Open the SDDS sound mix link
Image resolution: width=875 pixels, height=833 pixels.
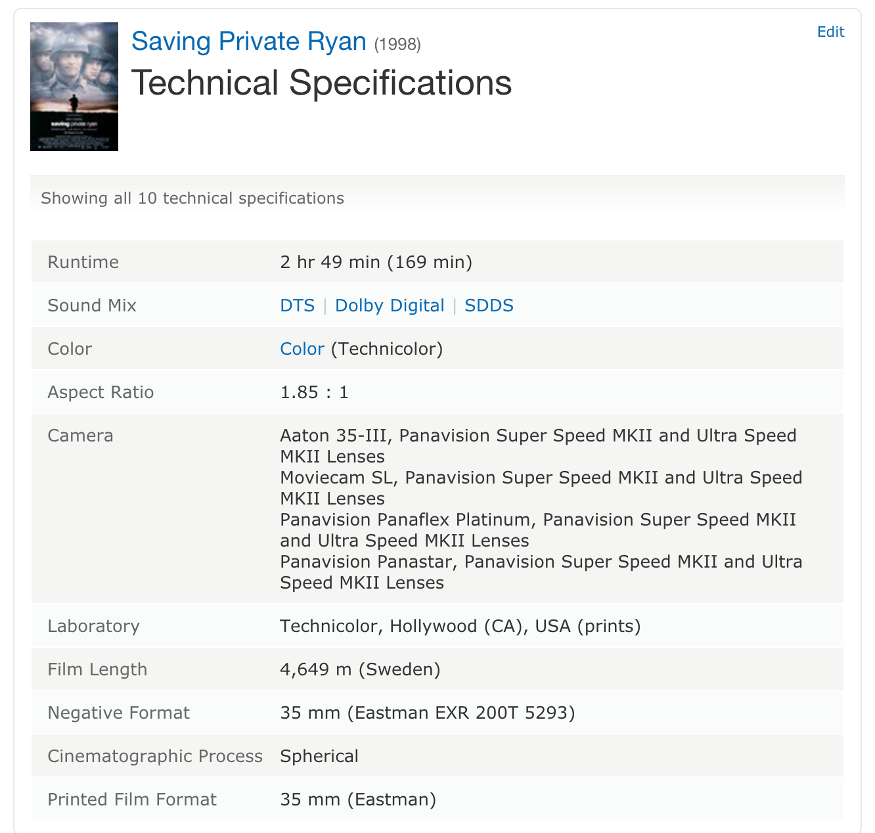point(489,305)
